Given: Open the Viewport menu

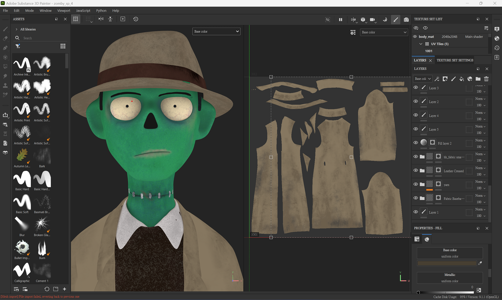Looking at the screenshot, I should click(x=64, y=10).
